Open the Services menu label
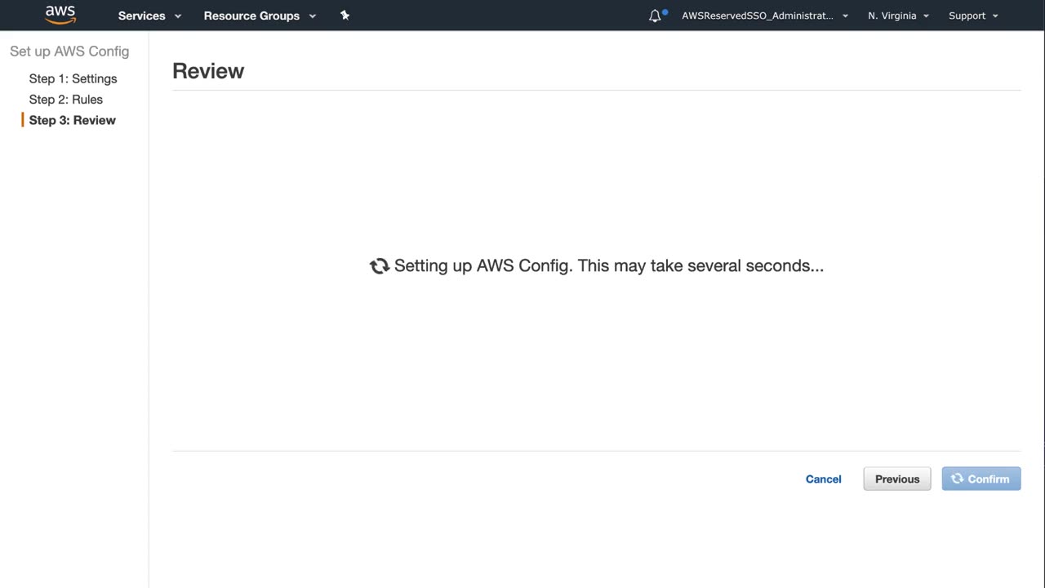Screen dimensions: 1045x588 point(141,16)
